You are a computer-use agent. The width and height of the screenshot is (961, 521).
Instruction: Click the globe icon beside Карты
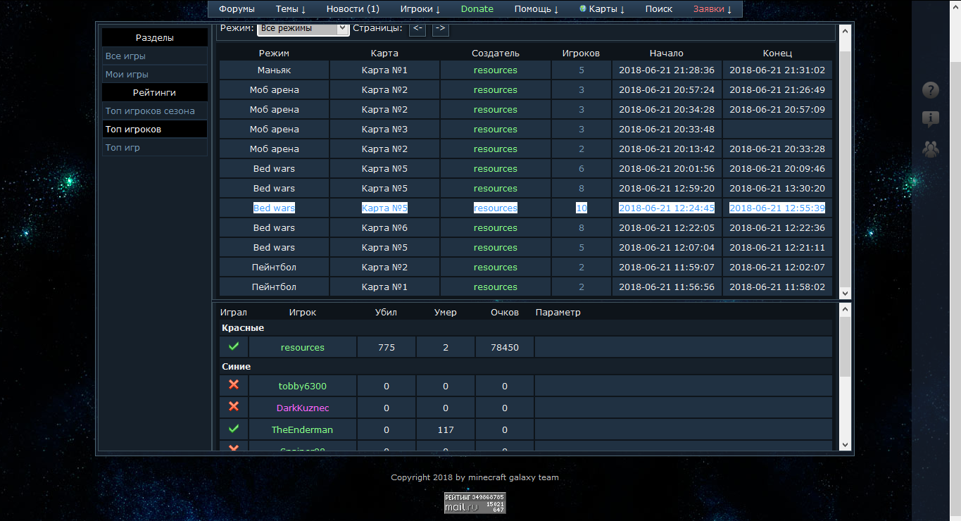coord(583,9)
